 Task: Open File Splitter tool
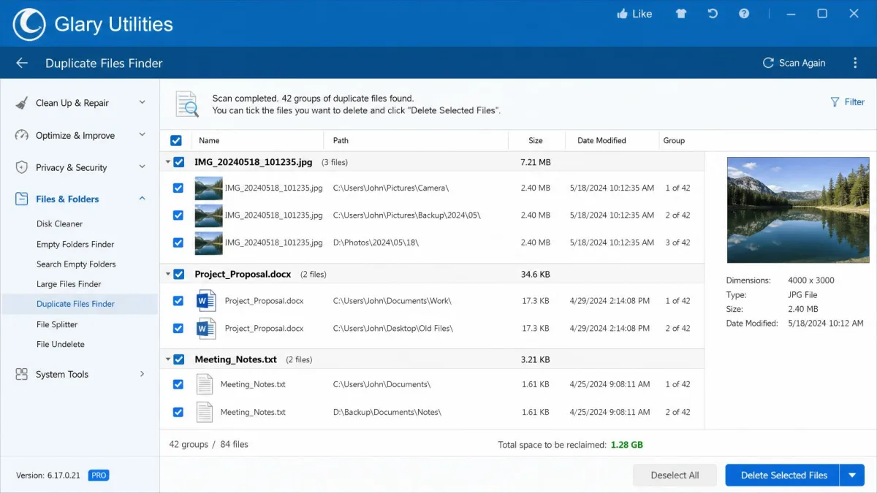[x=57, y=324]
